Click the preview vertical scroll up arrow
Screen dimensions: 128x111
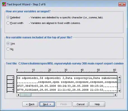tap(119, 77)
